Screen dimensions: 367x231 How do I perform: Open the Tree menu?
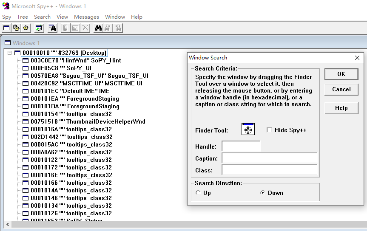coord(23,17)
